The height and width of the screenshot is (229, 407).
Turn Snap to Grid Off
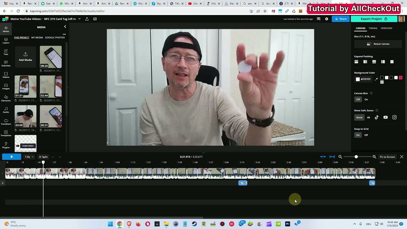coord(366,135)
